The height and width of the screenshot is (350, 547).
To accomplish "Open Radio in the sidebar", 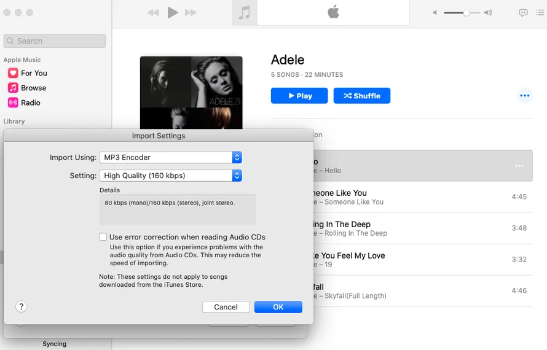I will [x=31, y=103].
